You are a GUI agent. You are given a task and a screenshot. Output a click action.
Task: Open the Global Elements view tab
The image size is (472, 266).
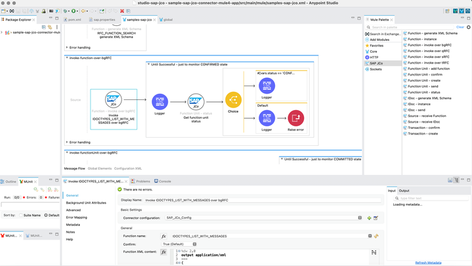(99, 169)
